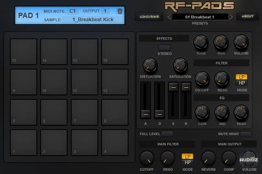Screen dimensions: 262x174
Task: Click the Sustain (S) envelope slider handle
Action: point(174,87)
